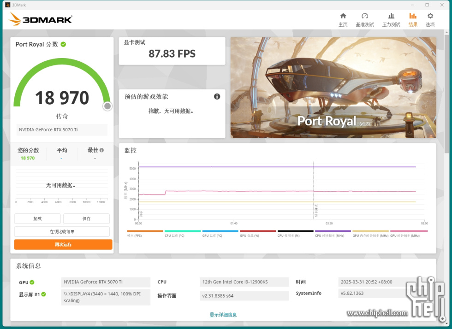Image resolution: width=452 pixels, height=329 pixels.
Task: Click the info icon in estimated game performance
Action: [x=217, y=96]
